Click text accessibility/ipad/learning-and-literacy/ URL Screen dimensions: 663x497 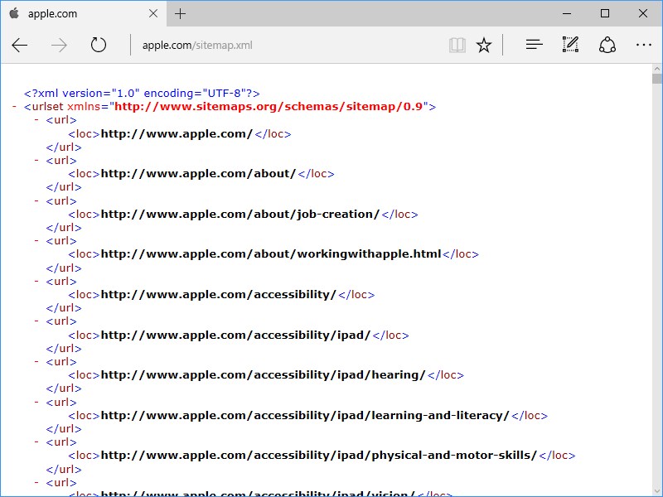pyautogui.click(x=305, y=416)
